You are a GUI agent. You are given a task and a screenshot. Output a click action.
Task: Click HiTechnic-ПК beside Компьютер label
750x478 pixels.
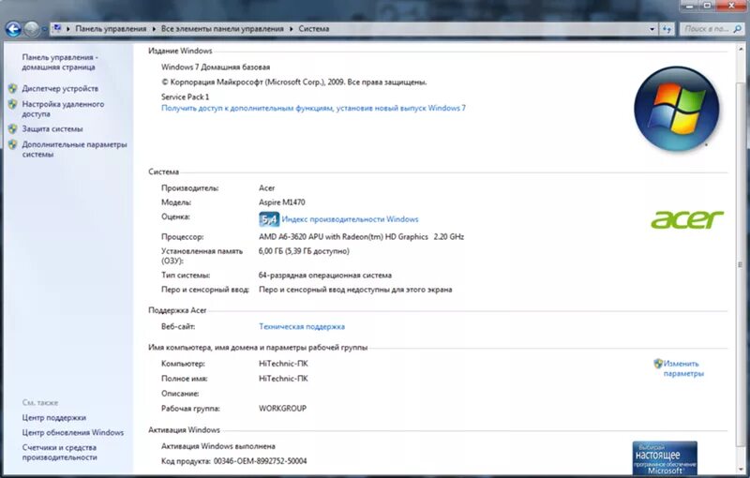pyautogui.click(x=284, y=364)
